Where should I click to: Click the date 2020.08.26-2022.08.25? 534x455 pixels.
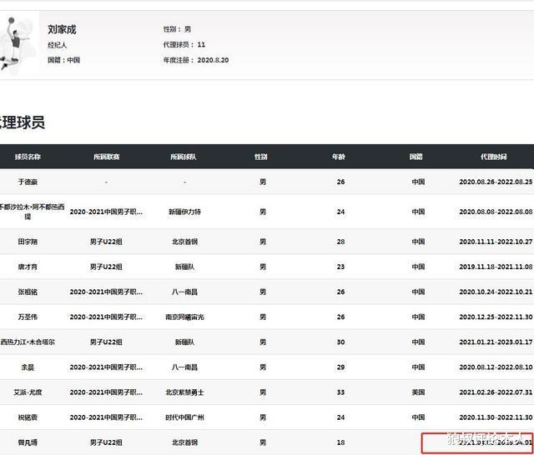pyautogui.click(x=496, y=182)
